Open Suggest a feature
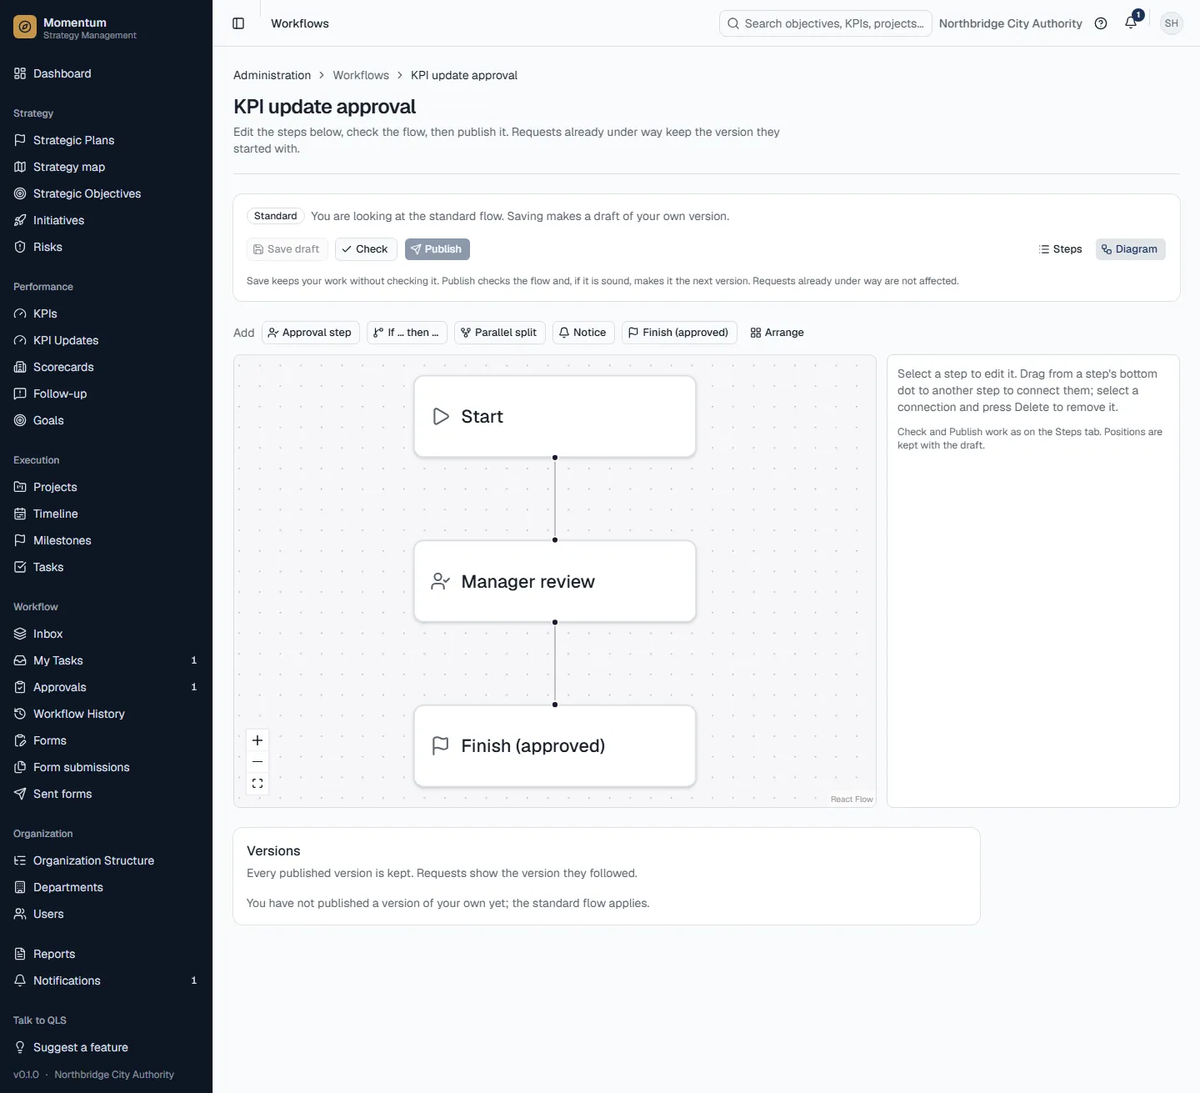Viewport: 1200px width, 1093px height. 107,1047
